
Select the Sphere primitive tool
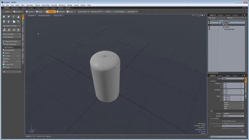pos(9,17)
